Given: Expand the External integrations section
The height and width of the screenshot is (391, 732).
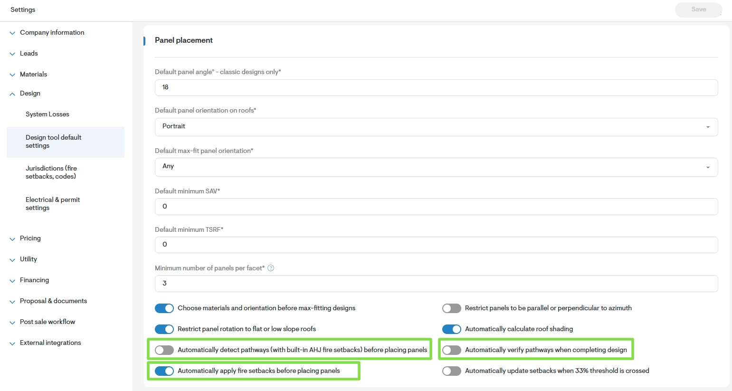Looking at the screenshot, I should [45, 343].
